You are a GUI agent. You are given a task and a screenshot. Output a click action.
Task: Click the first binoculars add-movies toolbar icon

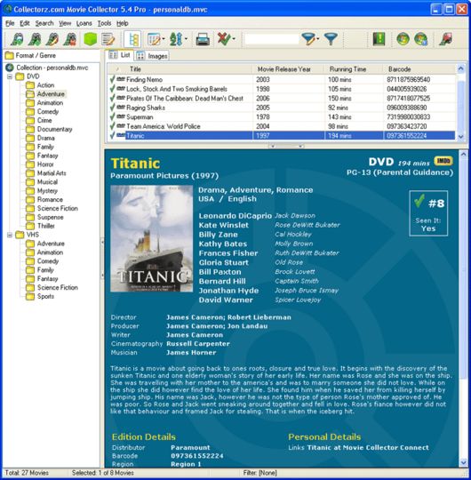click(x=17, y=39)
